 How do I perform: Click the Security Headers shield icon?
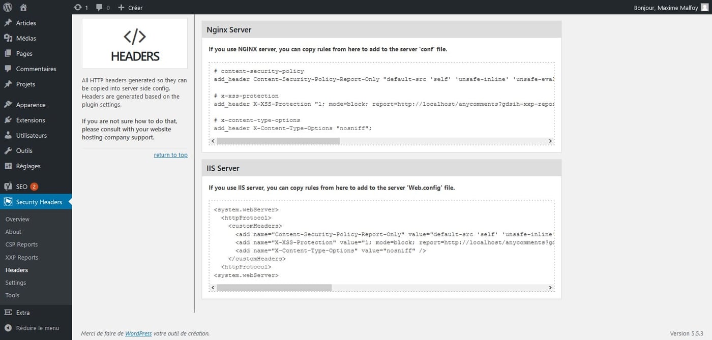point(8,201)
